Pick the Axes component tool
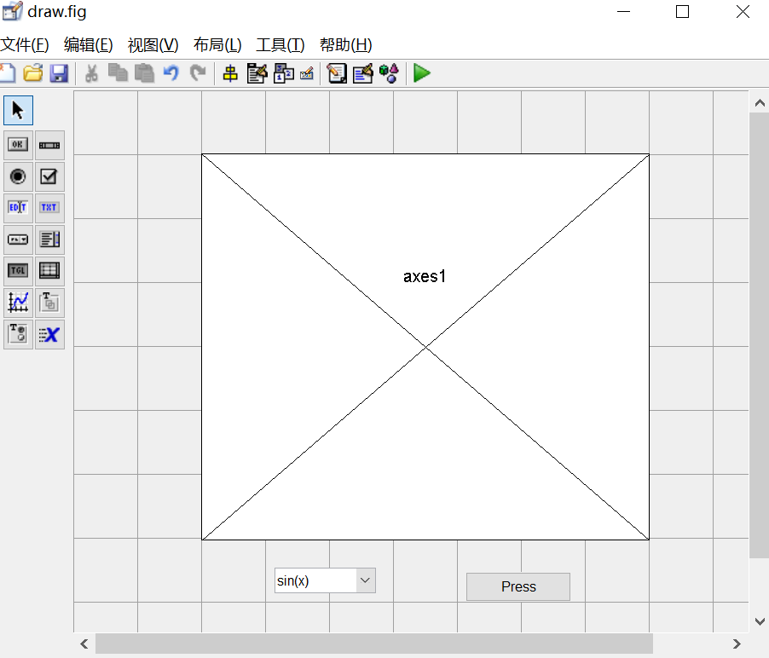 tap(18, 303)
